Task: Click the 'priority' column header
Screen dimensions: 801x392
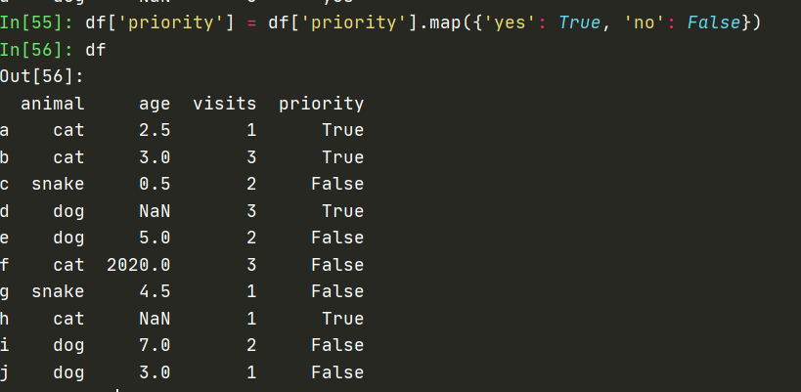Action: coord(321,103)
